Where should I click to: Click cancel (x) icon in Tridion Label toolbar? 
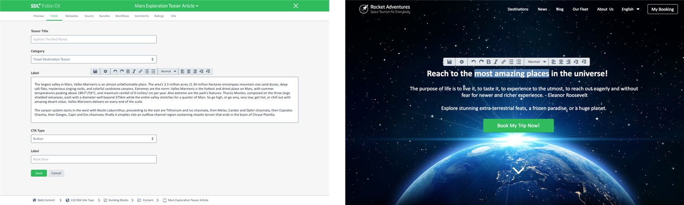click(x=105, y=71)
